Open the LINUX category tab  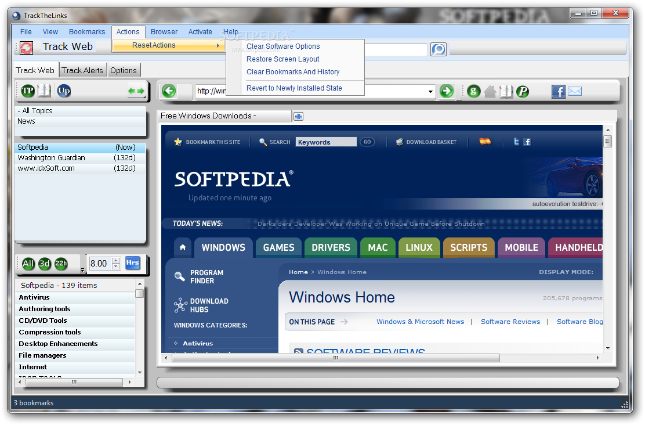pyautogui.click(x=419, y=247)
